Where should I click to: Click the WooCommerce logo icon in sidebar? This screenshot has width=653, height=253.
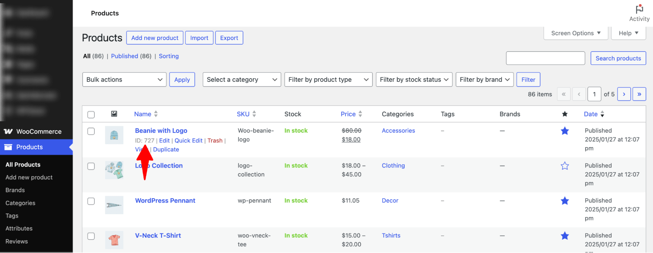click(x=8, y=131)
